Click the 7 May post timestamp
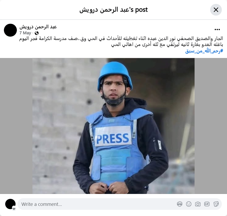Image resolution: width=227 pixels, height=216 pixels. 25,33
